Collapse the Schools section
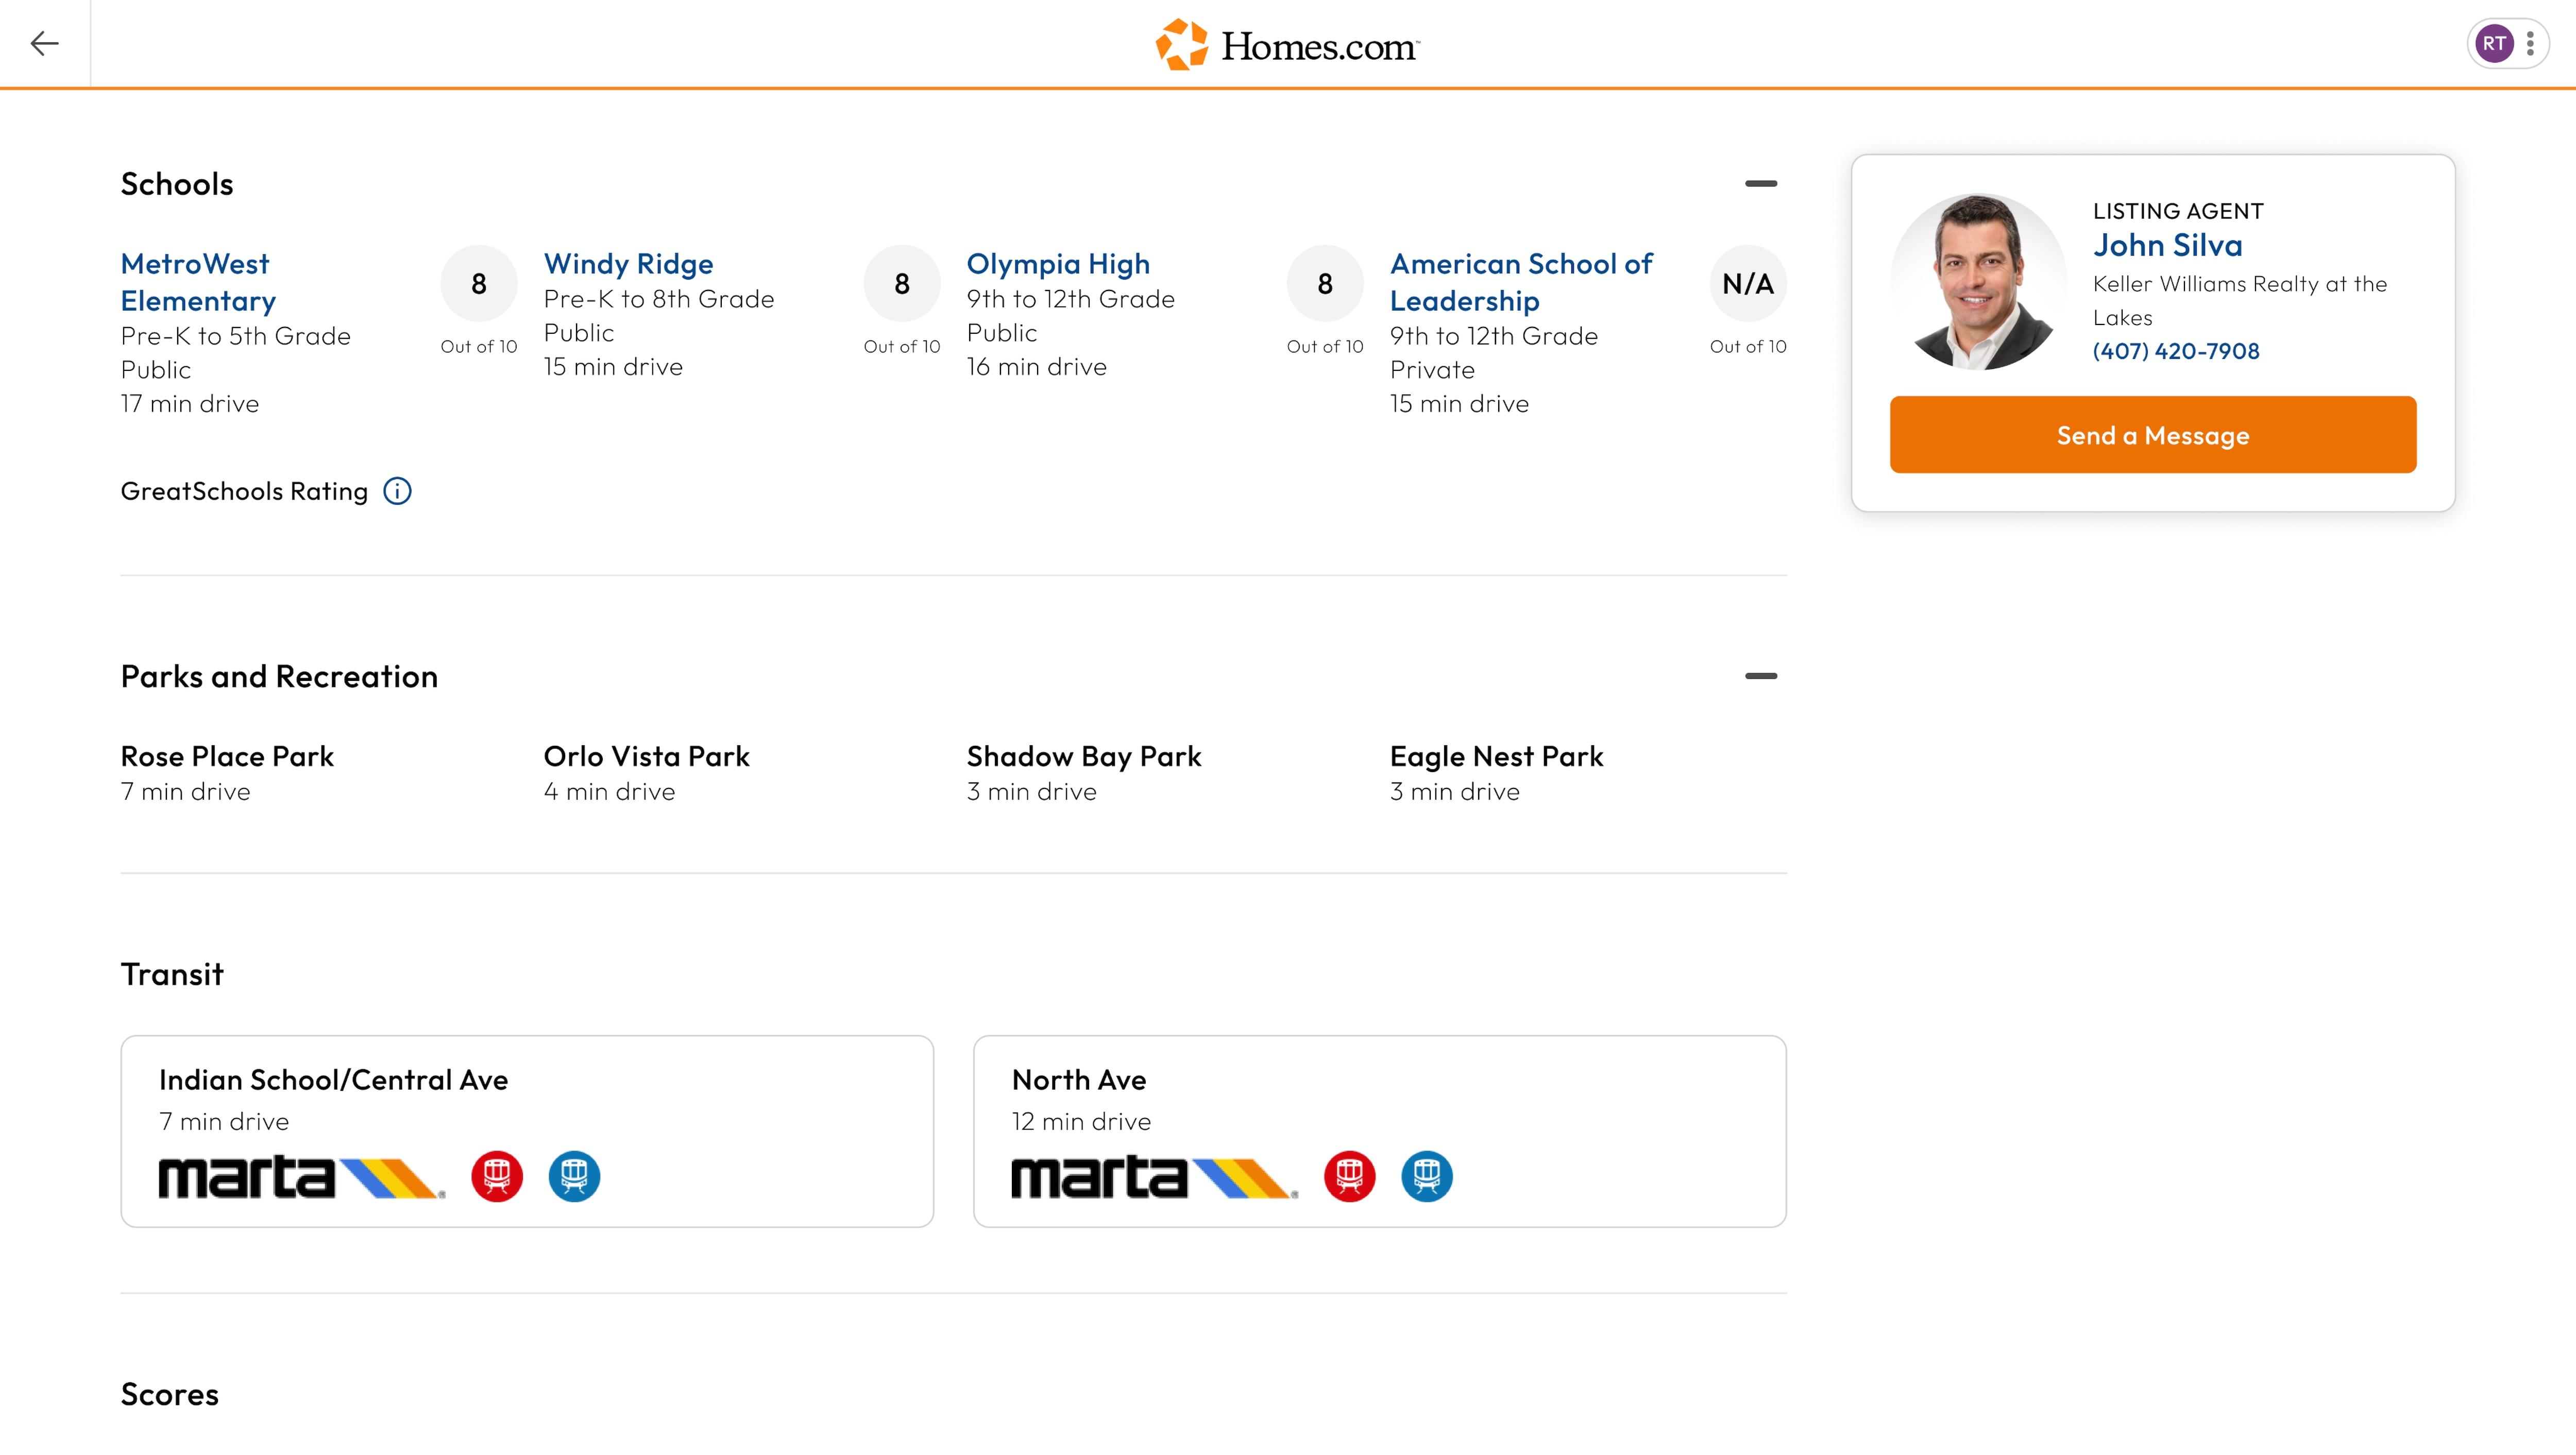 1761,184
